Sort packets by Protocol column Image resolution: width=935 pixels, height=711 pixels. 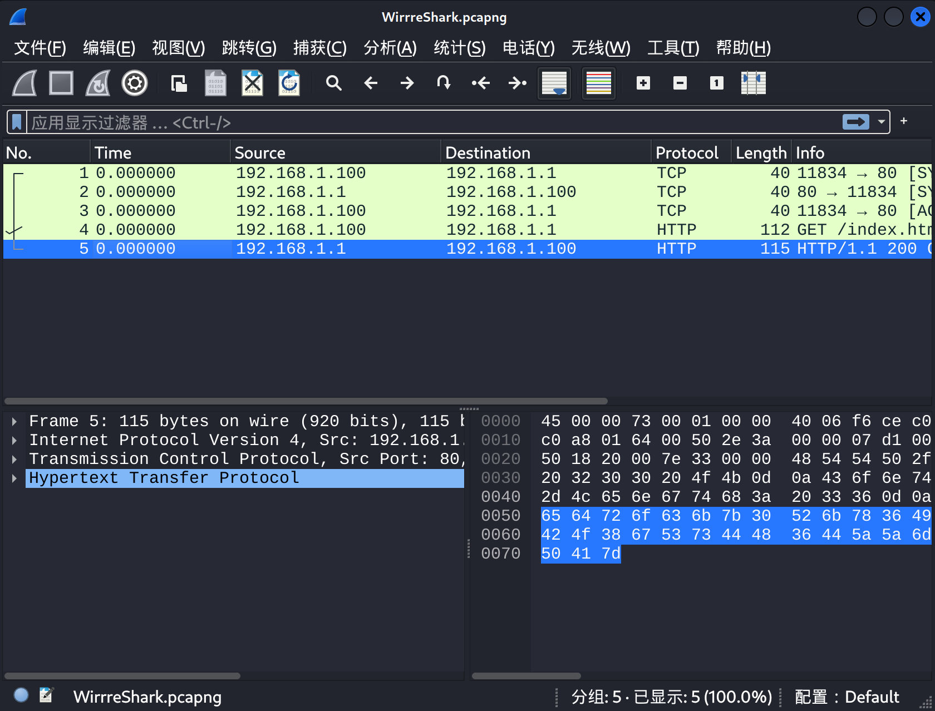[691, 152]
